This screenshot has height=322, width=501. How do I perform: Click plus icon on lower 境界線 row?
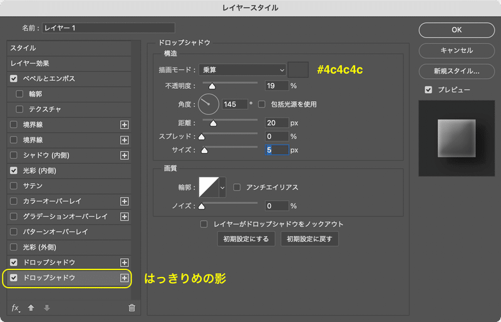124,140
